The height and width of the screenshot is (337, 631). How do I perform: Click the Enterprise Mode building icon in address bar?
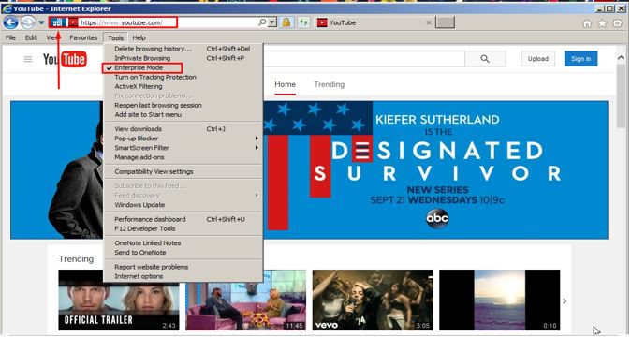[x=58, y=22]
